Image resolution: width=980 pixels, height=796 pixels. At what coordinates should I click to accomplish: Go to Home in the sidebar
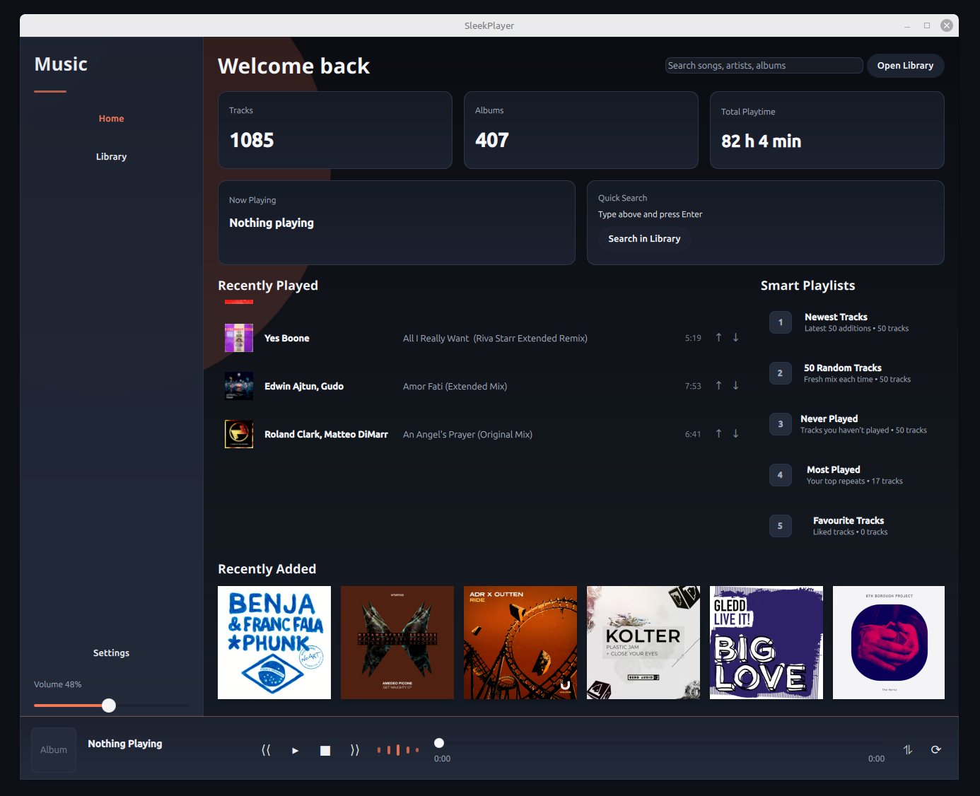point(111,119)
